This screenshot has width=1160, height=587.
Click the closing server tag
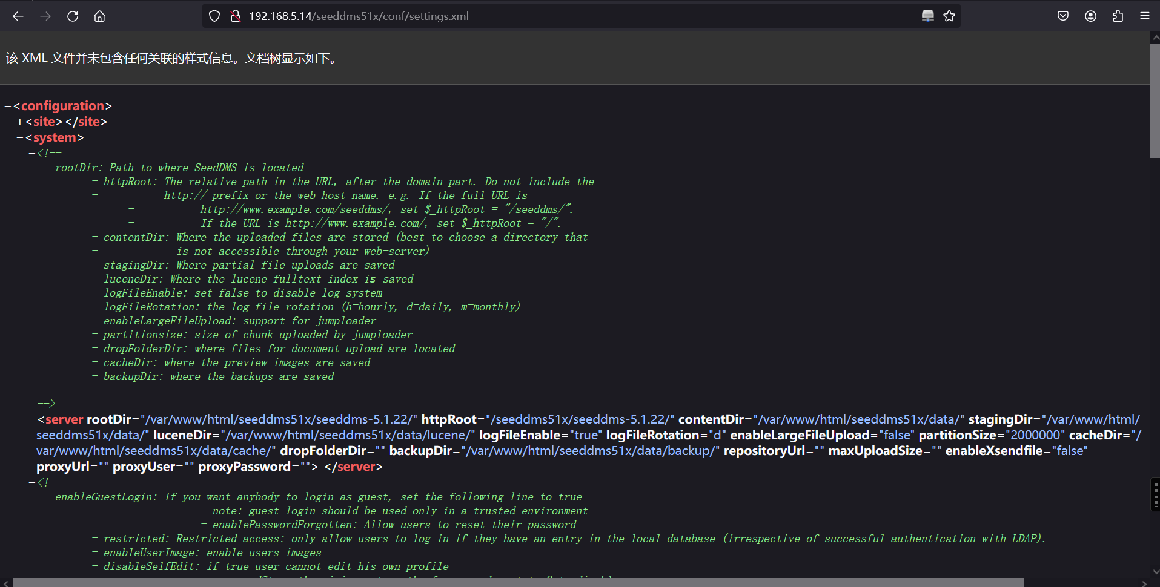(x=353, y=467)
